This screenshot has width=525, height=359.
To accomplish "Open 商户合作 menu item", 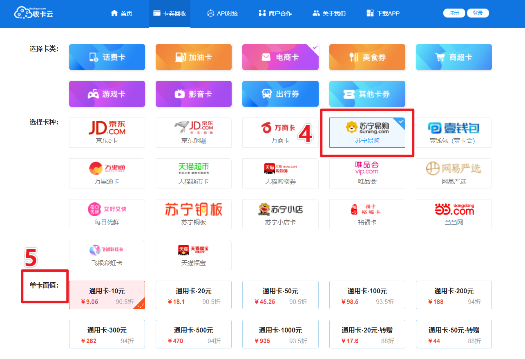I will (275, 13).
